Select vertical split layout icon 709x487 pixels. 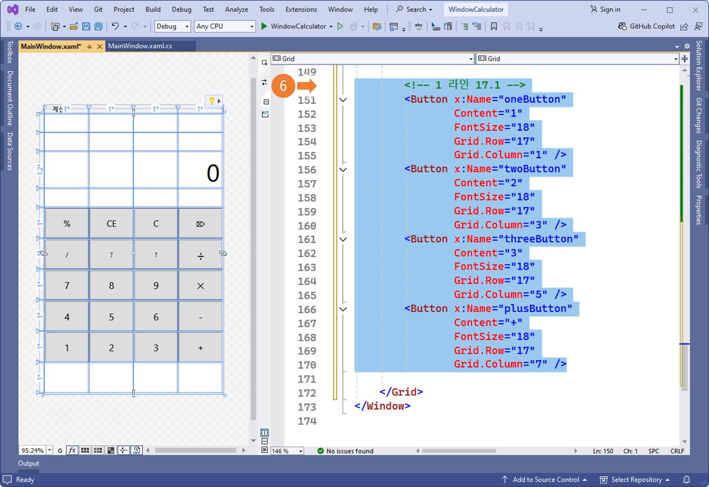pyautogui.click(x=264, y=433)
